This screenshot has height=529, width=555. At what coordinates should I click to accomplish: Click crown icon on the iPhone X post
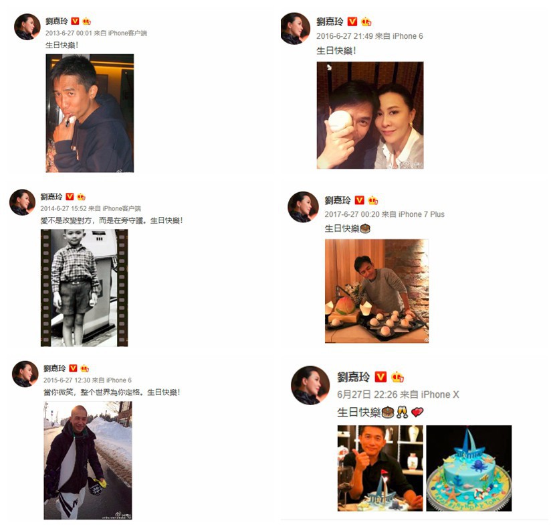[398, 376]
